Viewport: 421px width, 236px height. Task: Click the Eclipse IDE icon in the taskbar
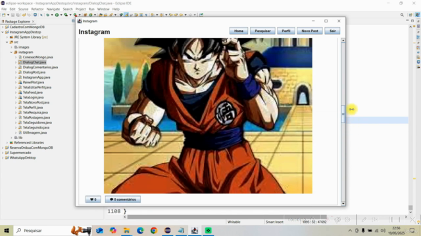168,230
